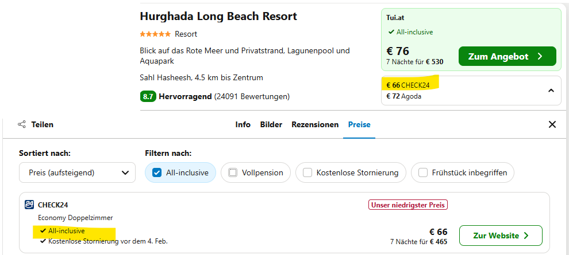The image size is (569, 255).
Task: Open the Hurghada Long Beach Resort title
Action: 218,16
